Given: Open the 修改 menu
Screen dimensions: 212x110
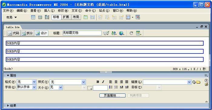Looking at the screenshot, I should pos(63,11).
